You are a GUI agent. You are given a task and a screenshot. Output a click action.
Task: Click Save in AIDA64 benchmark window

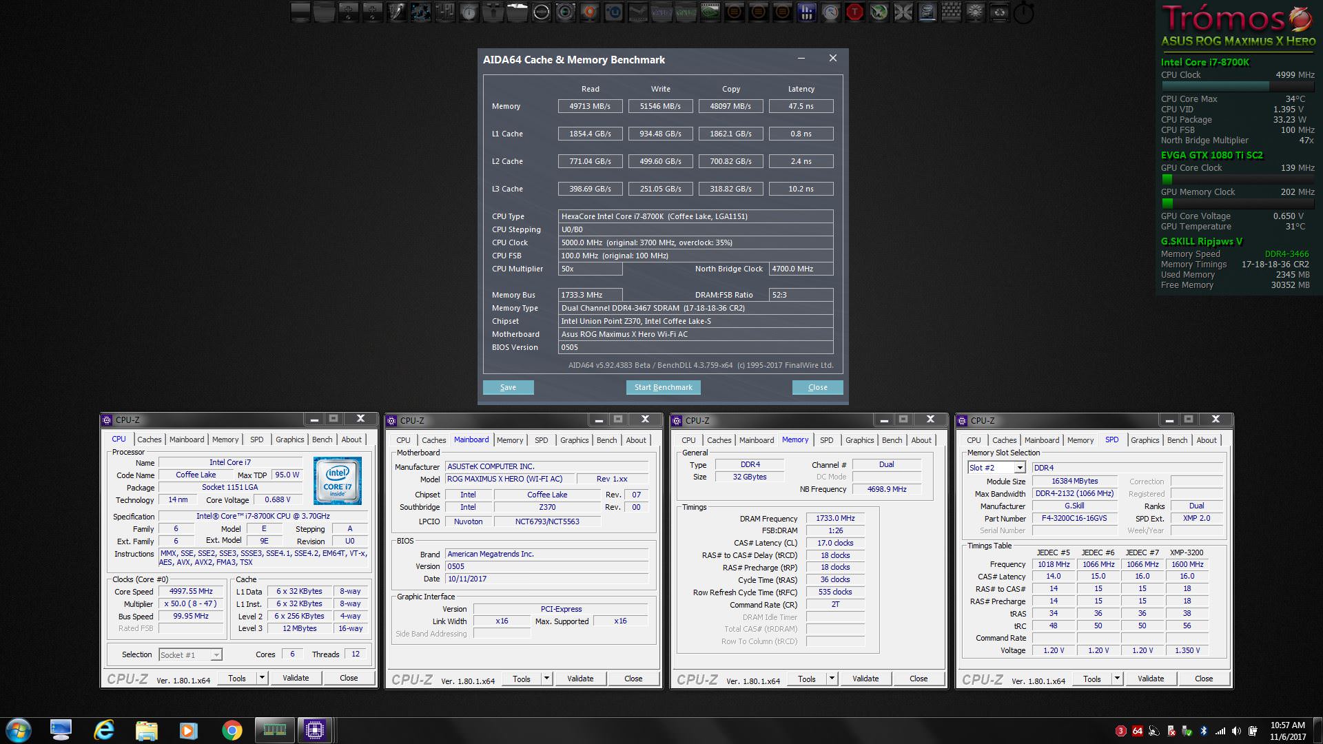[x=508, y=387]
